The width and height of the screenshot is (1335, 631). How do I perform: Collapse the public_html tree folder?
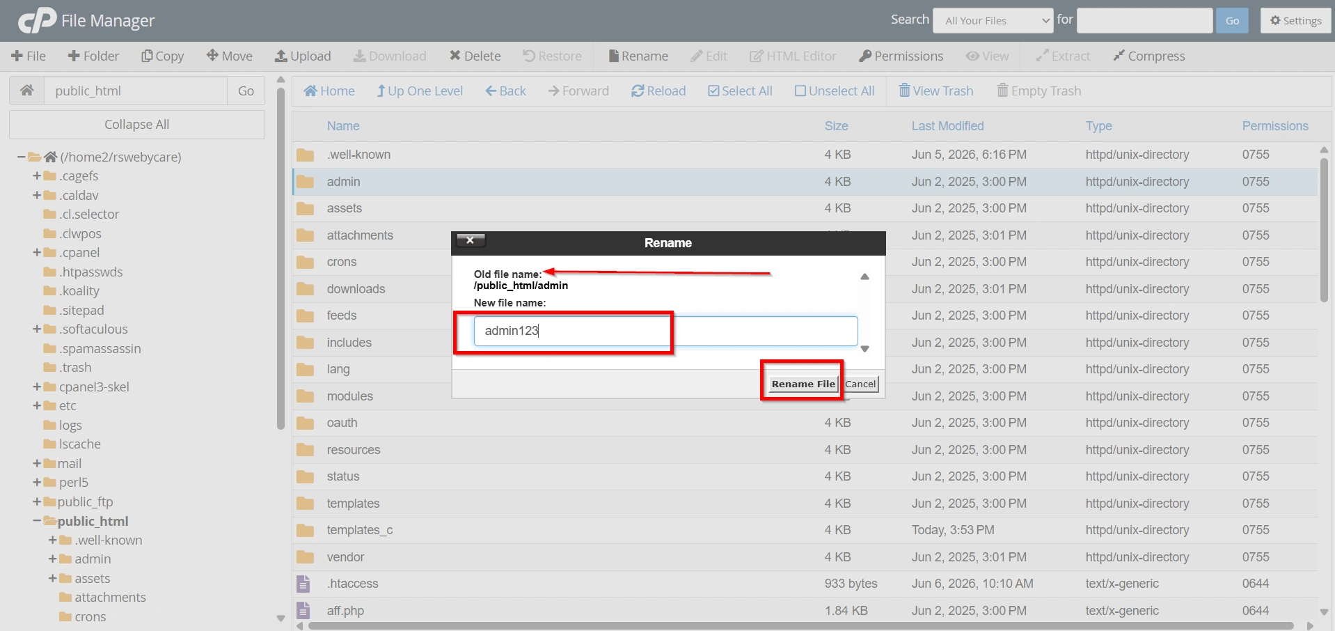tap(37, 521)
